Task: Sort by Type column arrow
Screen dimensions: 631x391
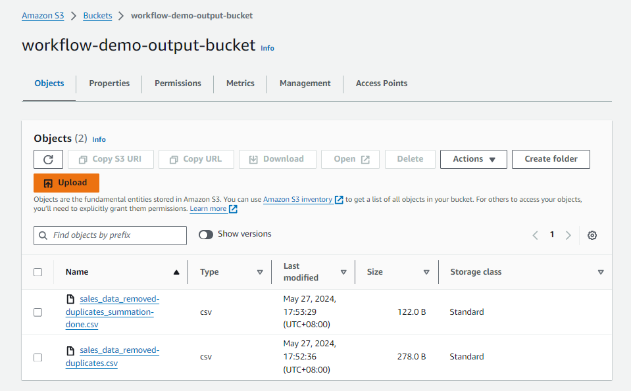Action: coord(260,273)
